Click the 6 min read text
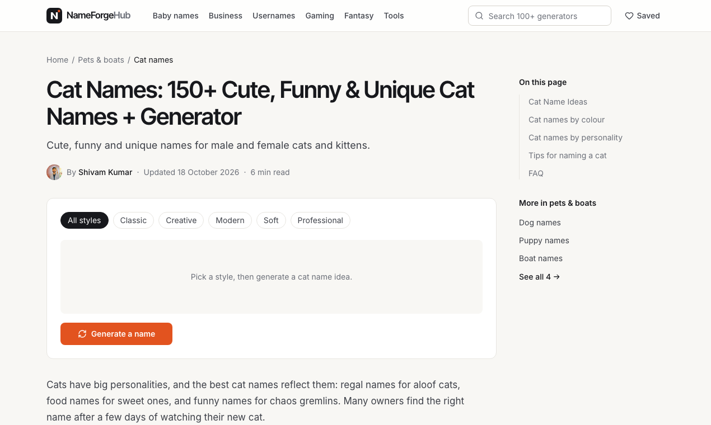Image resolution: width=711 pixels, height=425 pixels. point(270,172)
